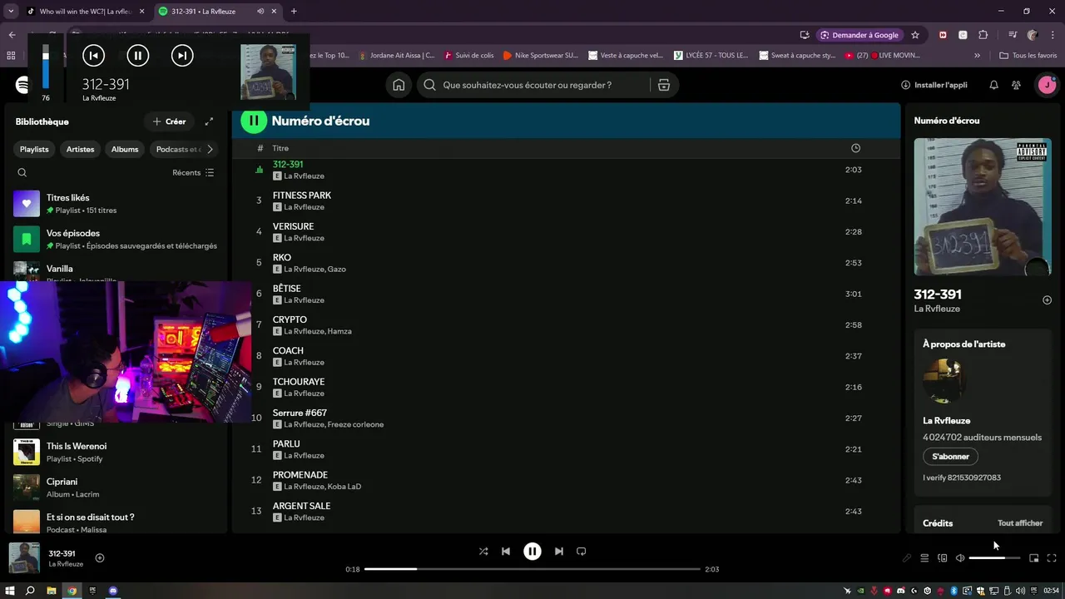Skip forward in the media overlay popup

[x=182, y=56]
